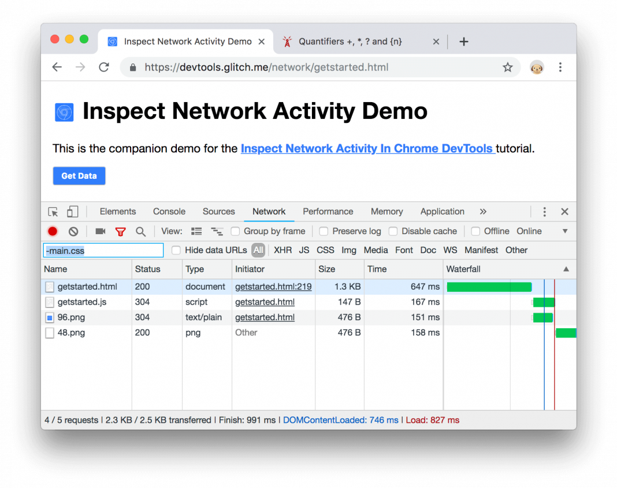This screenshot has width=617, height=488.
Task: Click inside the -main.css filter field
Action: click(103, 250)
